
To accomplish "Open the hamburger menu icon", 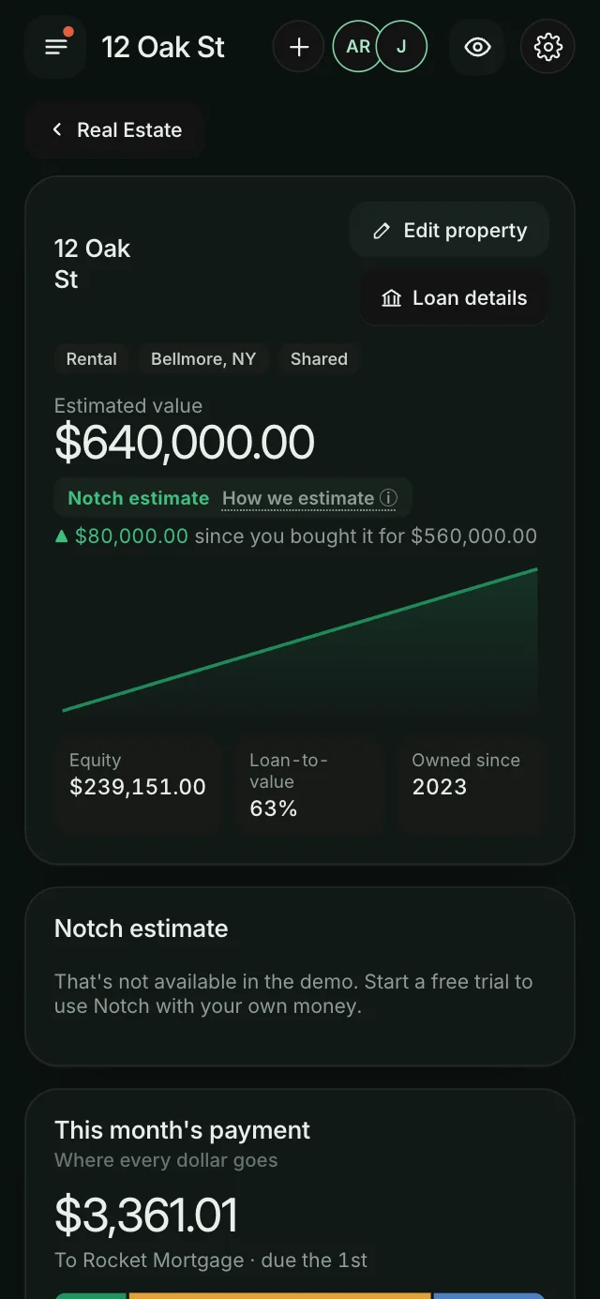I will (56, 47).
